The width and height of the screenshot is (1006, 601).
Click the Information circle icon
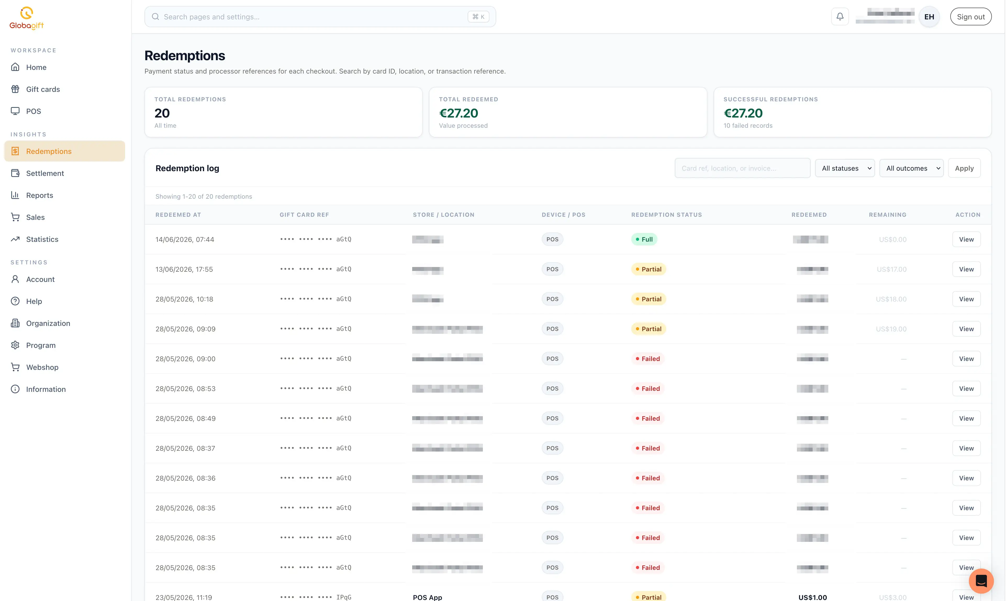click(x=15, y=389)
